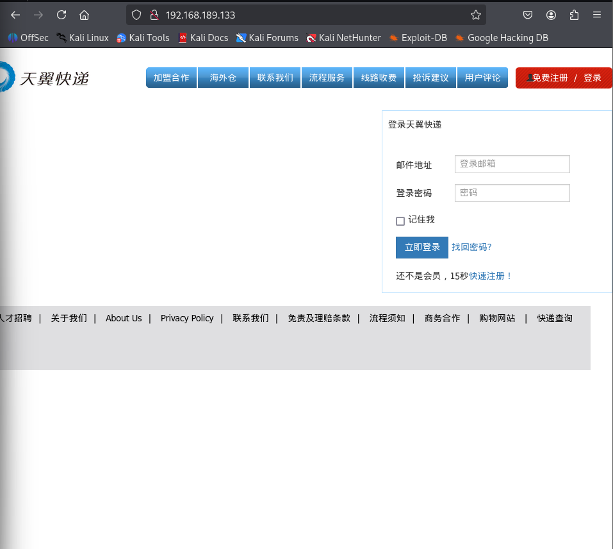
Task: Open the Firefox hamburger menu
Action: click(x=597, y=15)
